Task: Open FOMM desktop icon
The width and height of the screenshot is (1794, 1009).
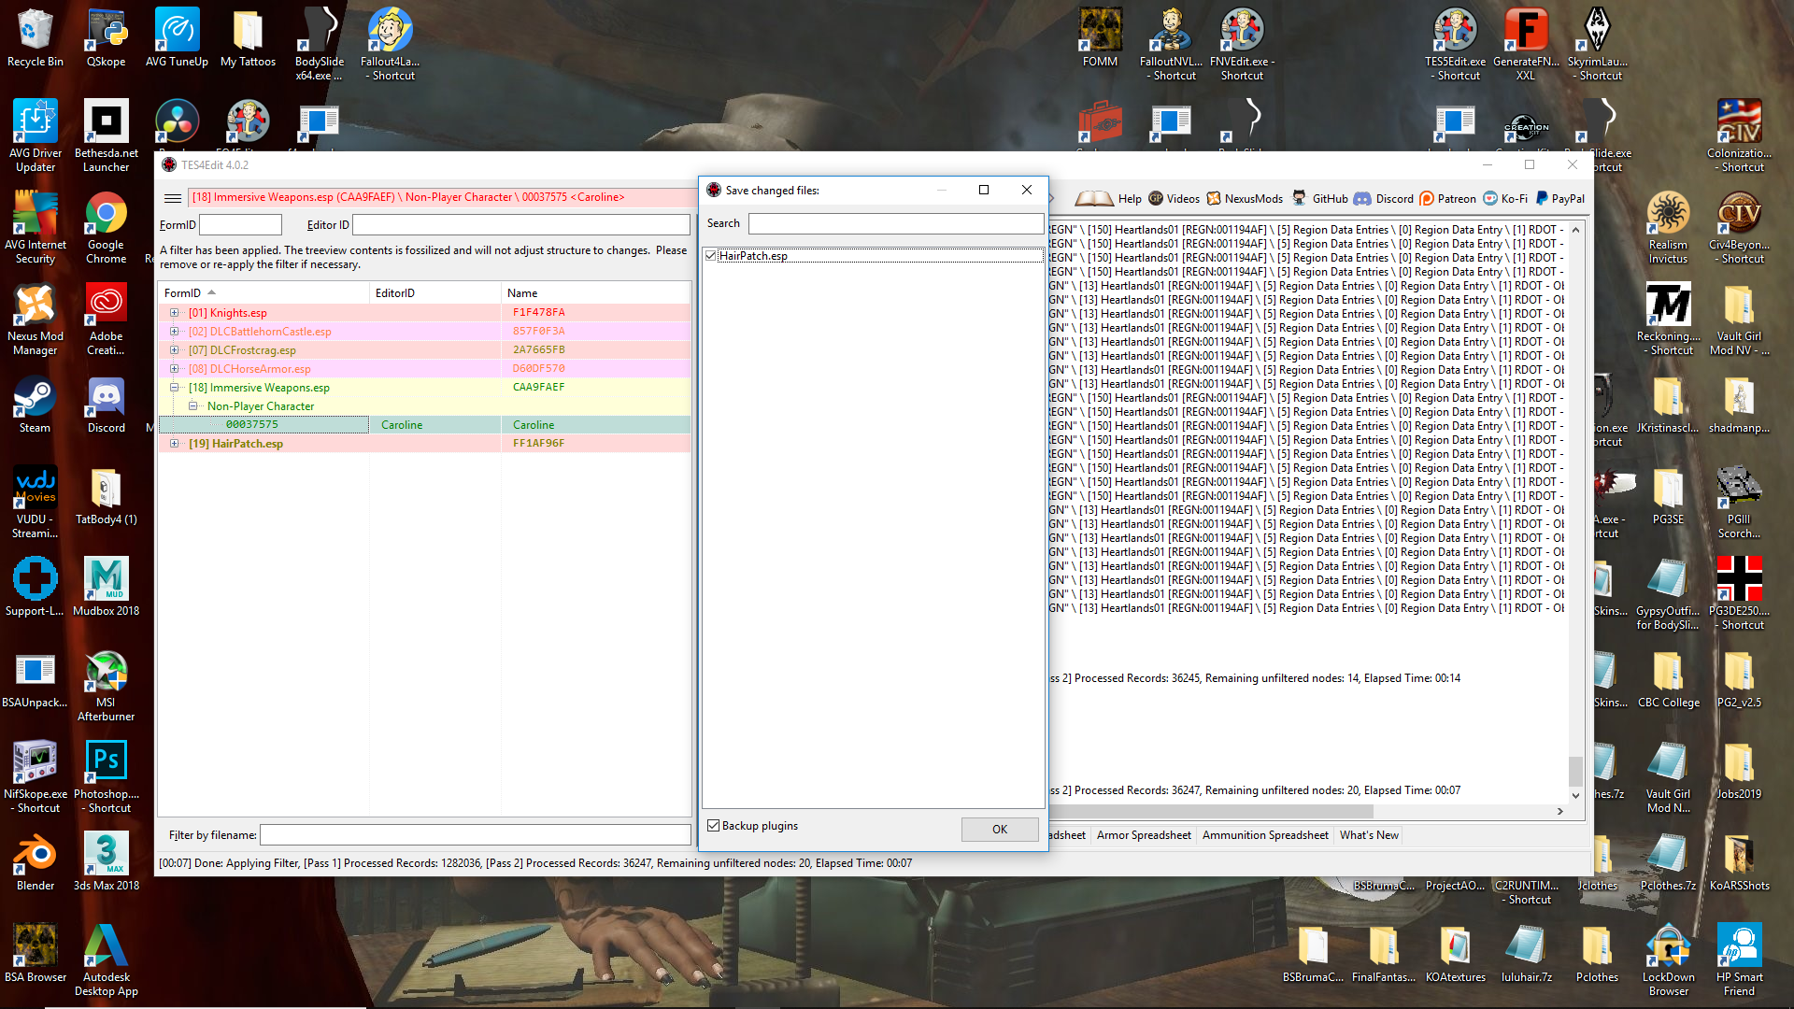Action: (1101, 39)
